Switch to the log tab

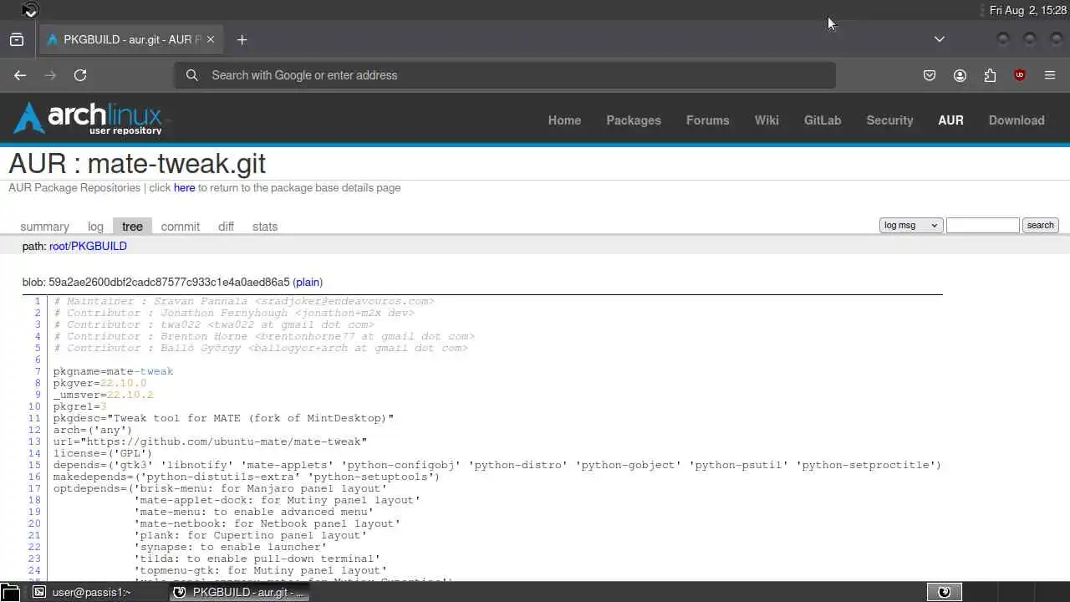[95, 227]
